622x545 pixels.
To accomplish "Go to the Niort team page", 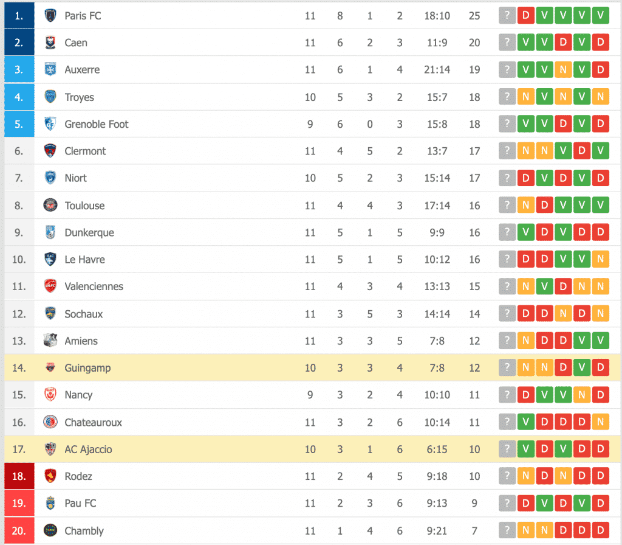I will 75,178.
